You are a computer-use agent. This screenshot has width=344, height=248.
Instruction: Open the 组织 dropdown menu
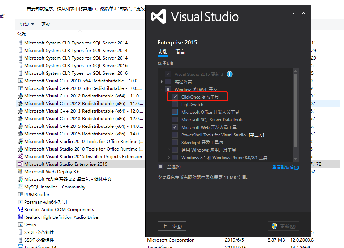[x=26, y=24]
